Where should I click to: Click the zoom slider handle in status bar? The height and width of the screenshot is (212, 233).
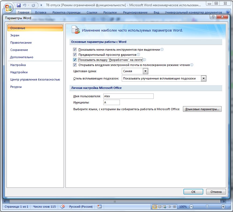pyautogui.click(x=207, y=207)
